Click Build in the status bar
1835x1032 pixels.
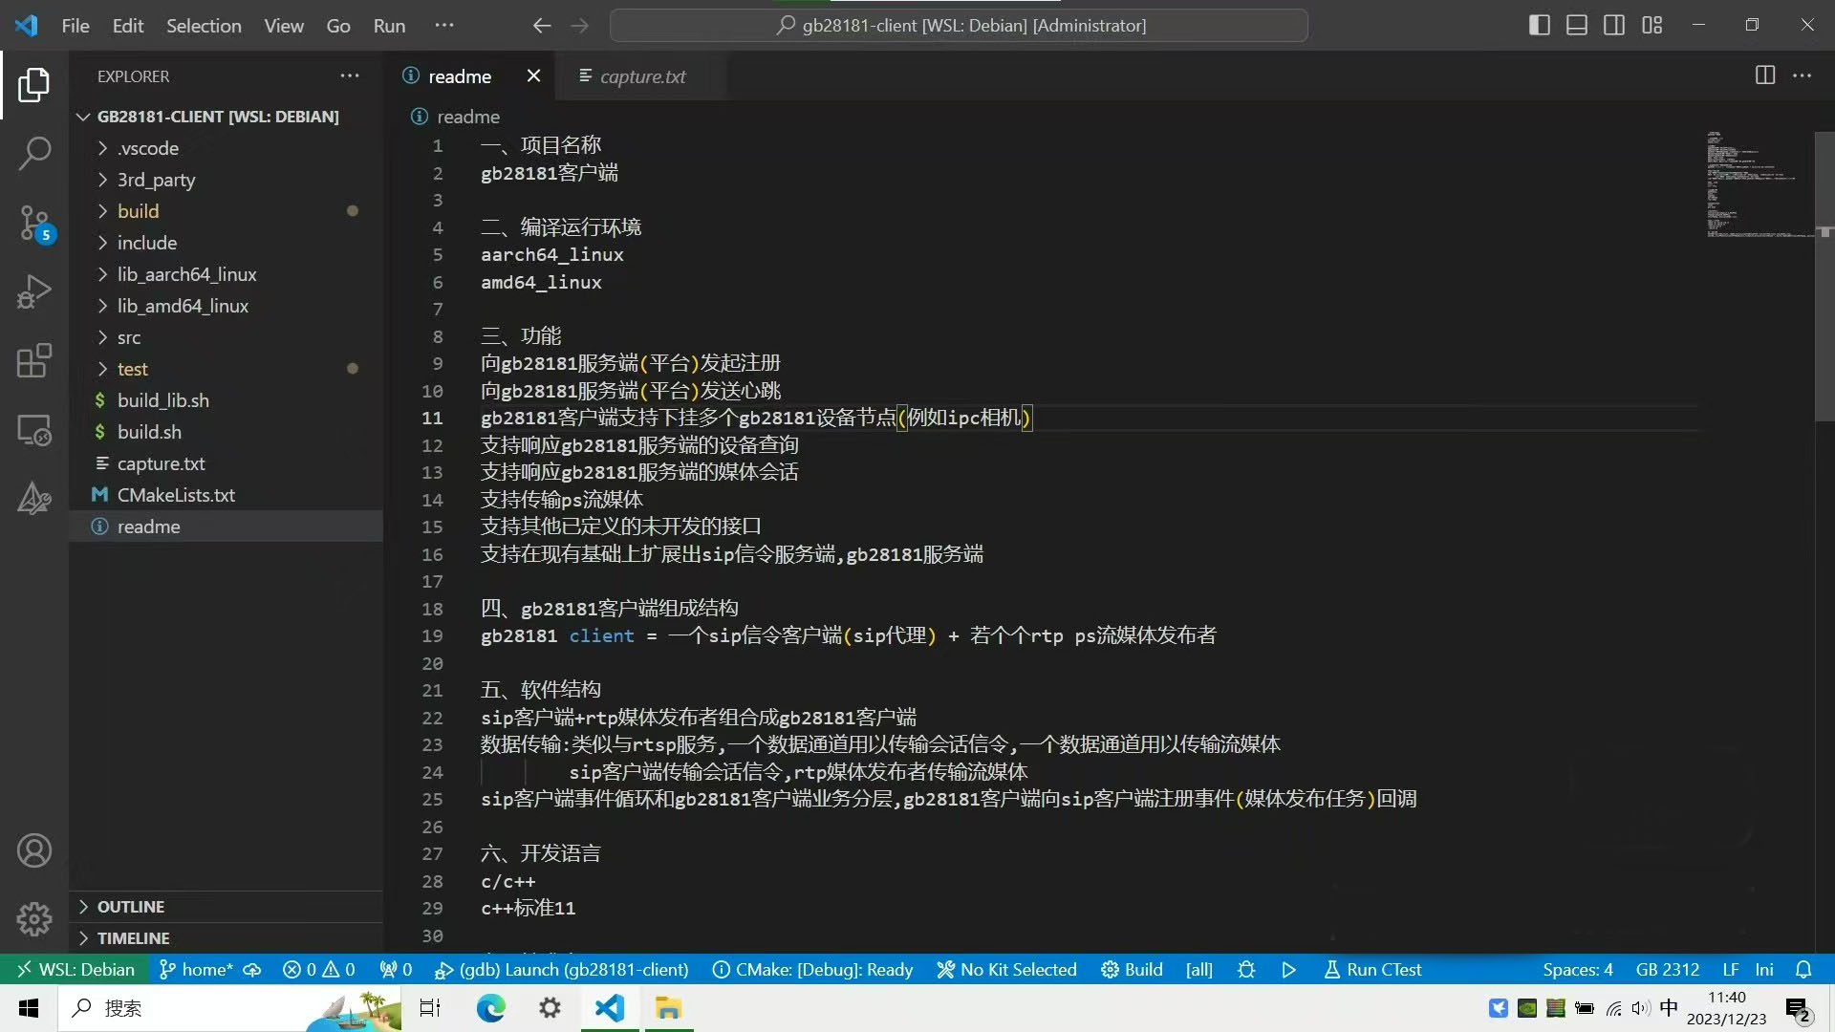click(1133, 970)
